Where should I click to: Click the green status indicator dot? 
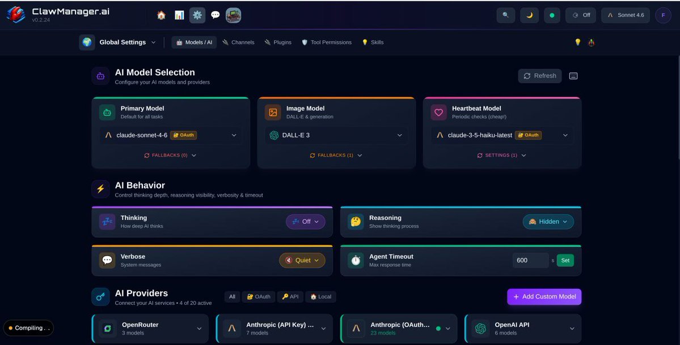[x=551, y=15]
